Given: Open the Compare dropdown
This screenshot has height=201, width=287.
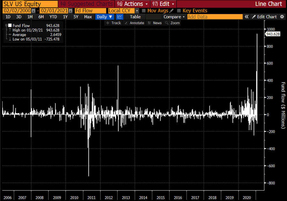Looking at the screenshot, I should click(174, 17).
